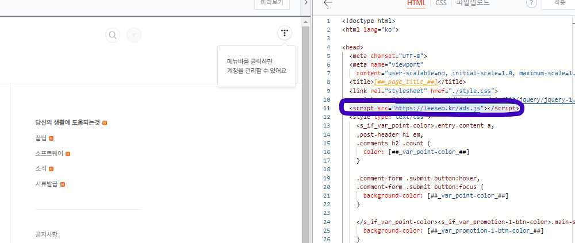Click the 메뉴바를 클릭하면 tooltip text
This screenshot has width=575, height=243.
tap(250, 61)
